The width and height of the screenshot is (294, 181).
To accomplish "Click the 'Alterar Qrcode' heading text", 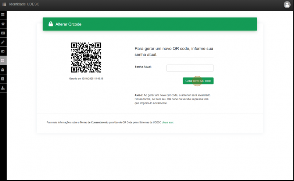I will tap(68, 24).
